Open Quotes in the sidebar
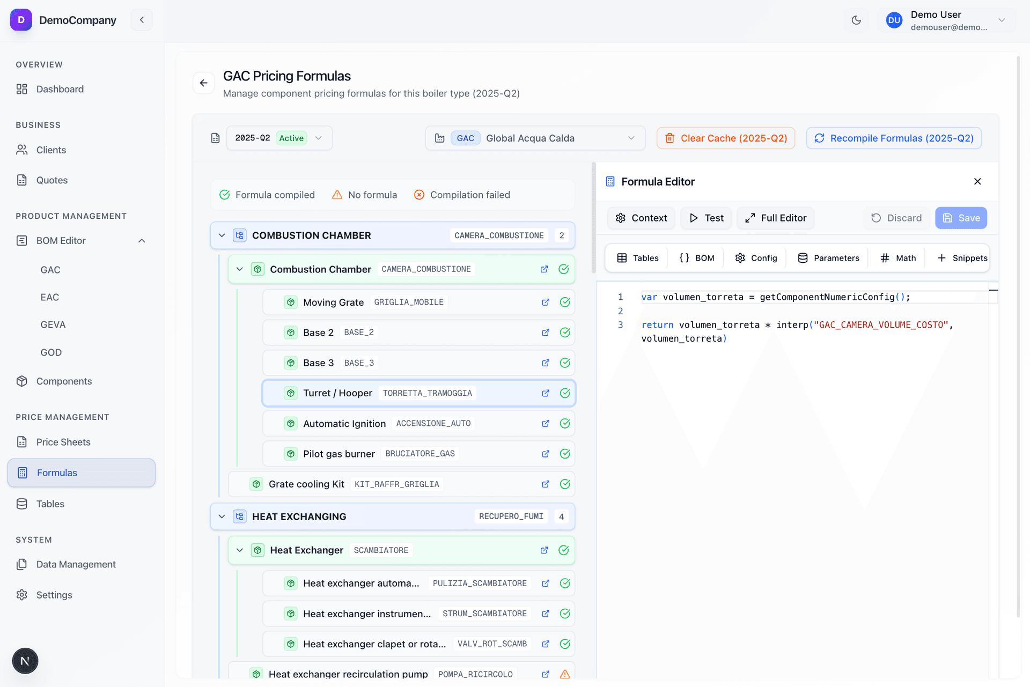Screen dimensions: 1030x687 pyautogui.click(x=82, y=180)
